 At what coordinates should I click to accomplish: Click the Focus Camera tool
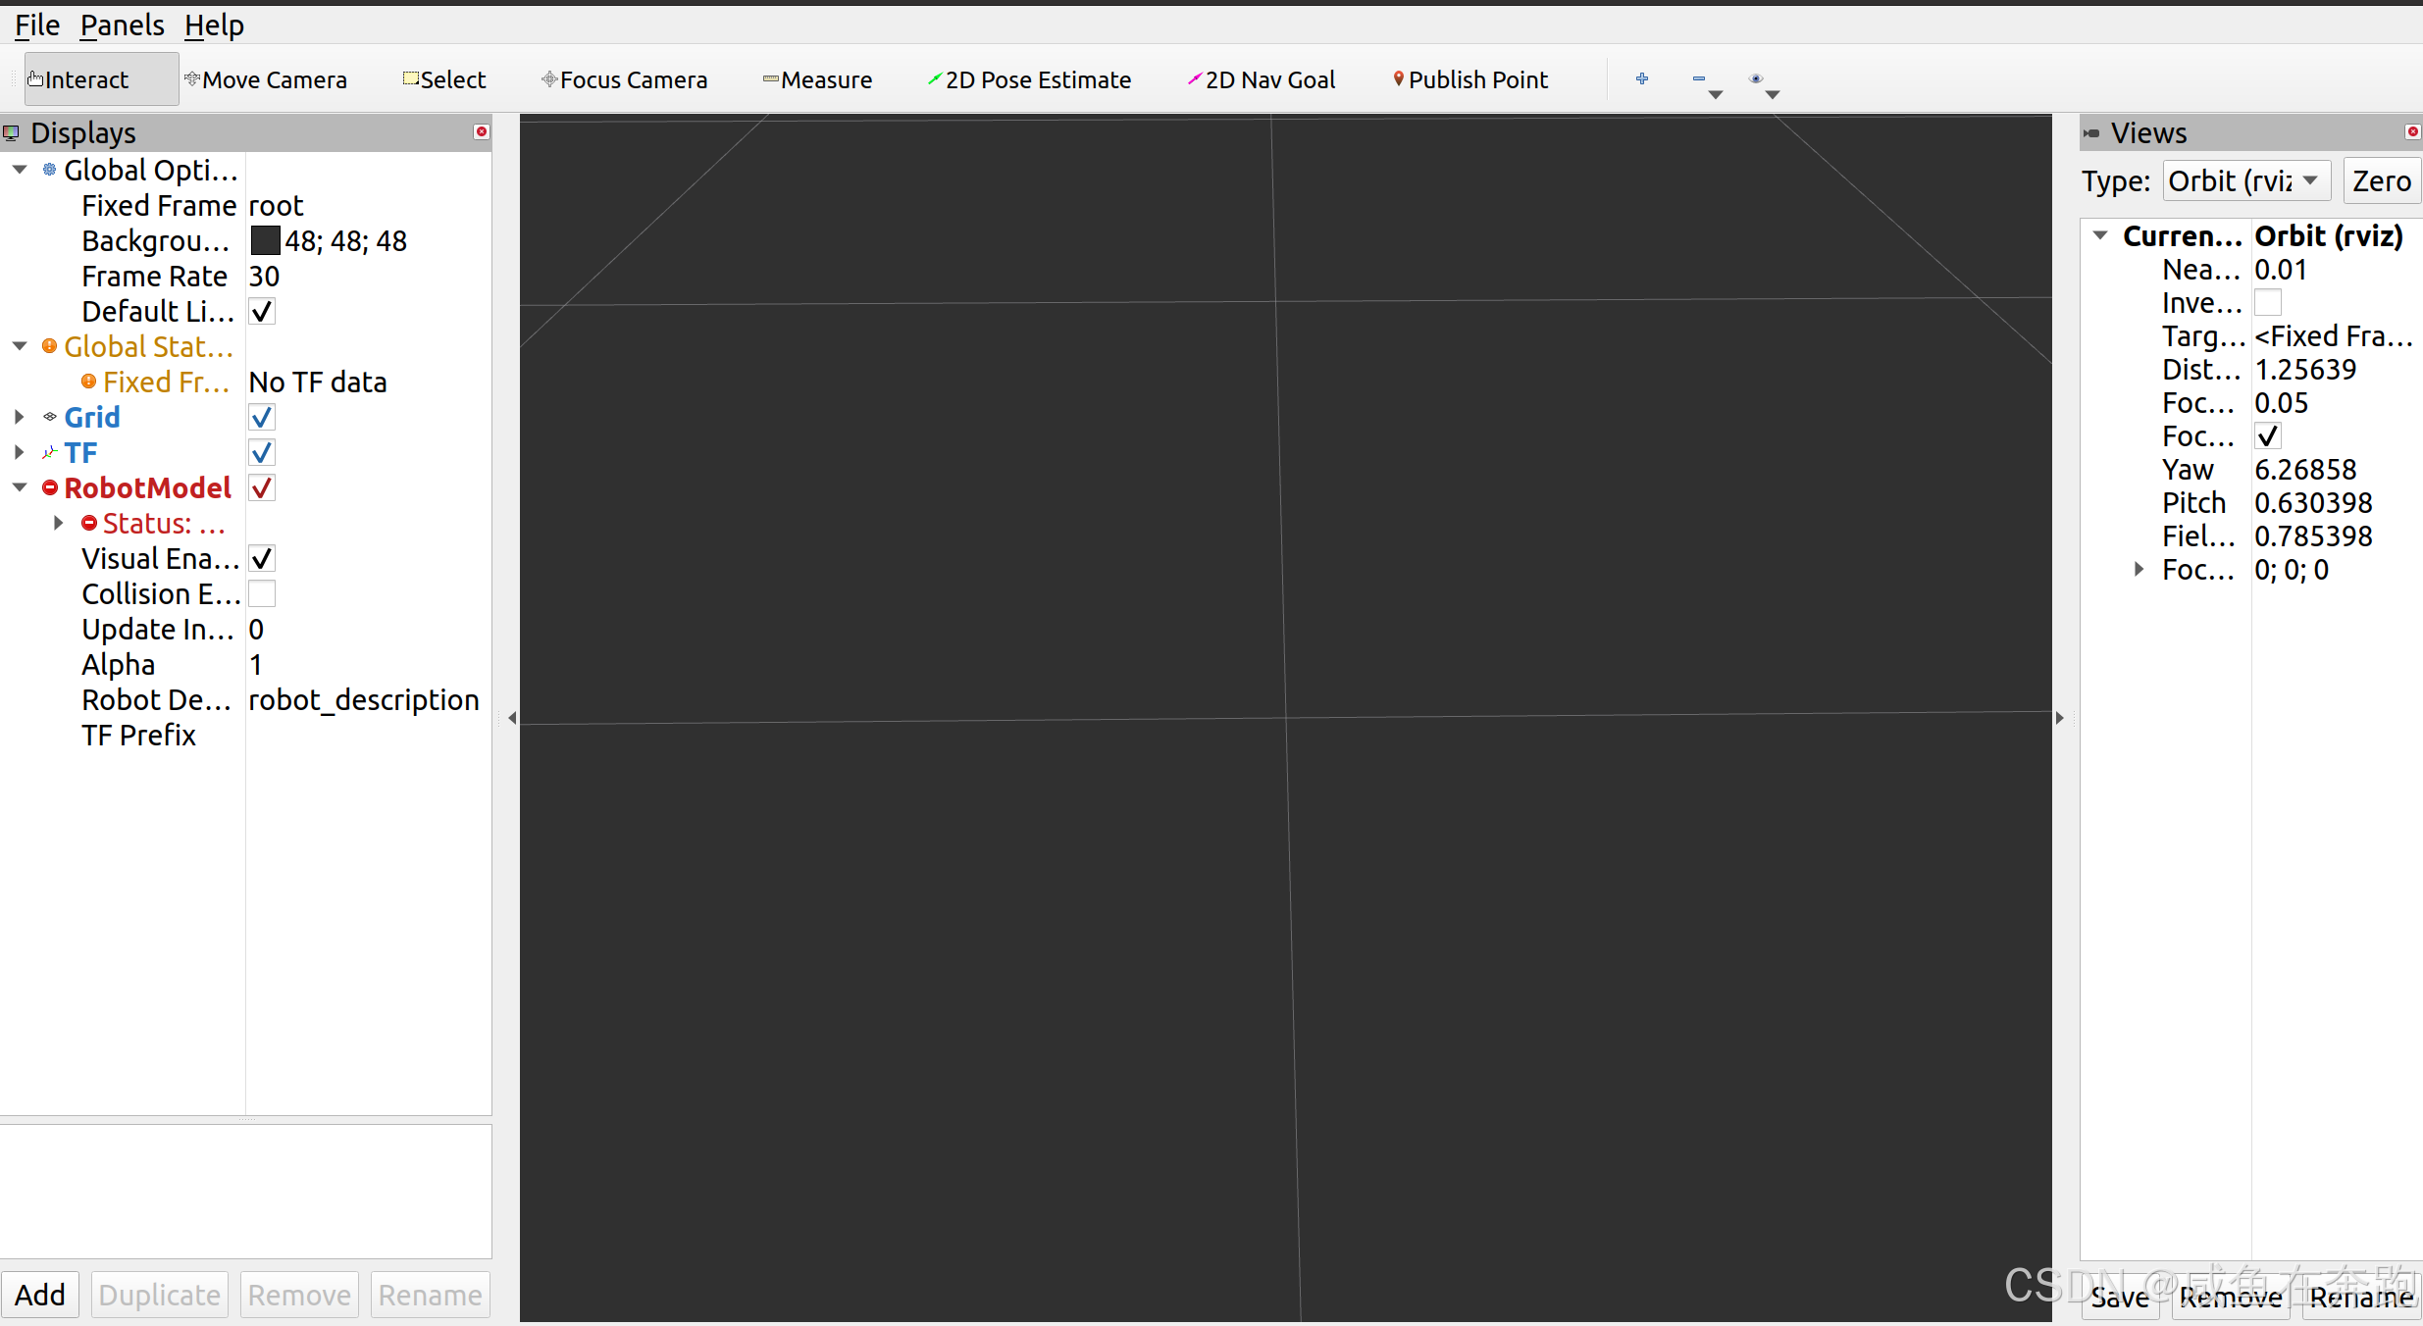624,79
